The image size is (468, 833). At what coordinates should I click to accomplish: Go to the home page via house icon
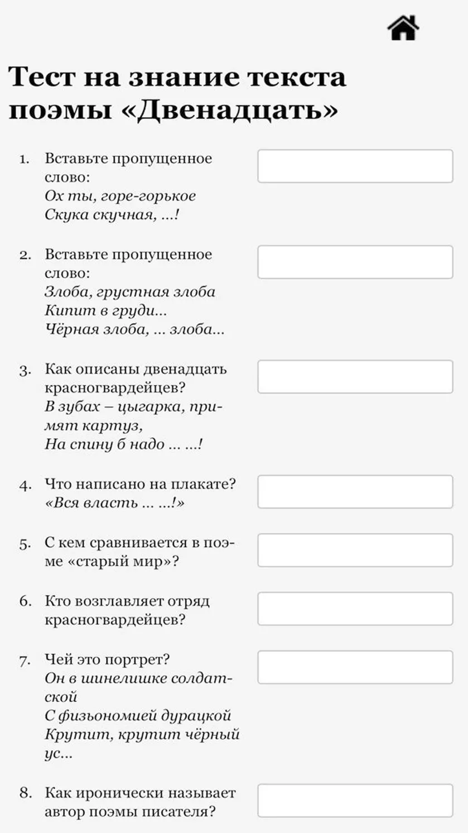[403, 28]
